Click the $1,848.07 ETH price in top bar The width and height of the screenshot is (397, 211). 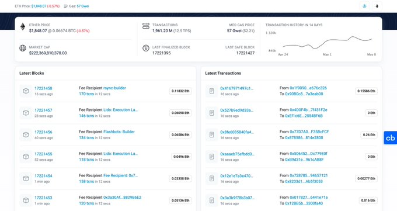(39, 6)
